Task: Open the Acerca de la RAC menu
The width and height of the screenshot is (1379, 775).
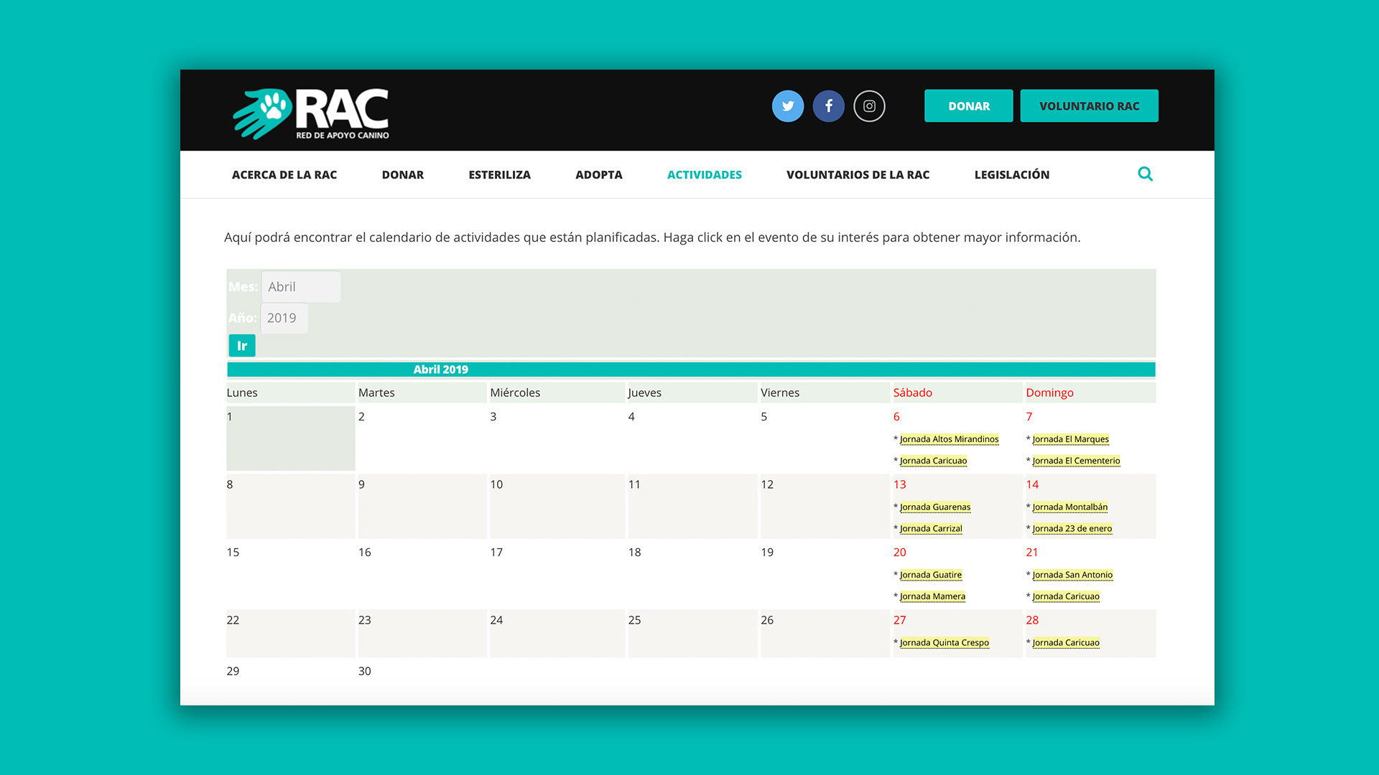Action: pyautogui.click(x=284, y=174)
